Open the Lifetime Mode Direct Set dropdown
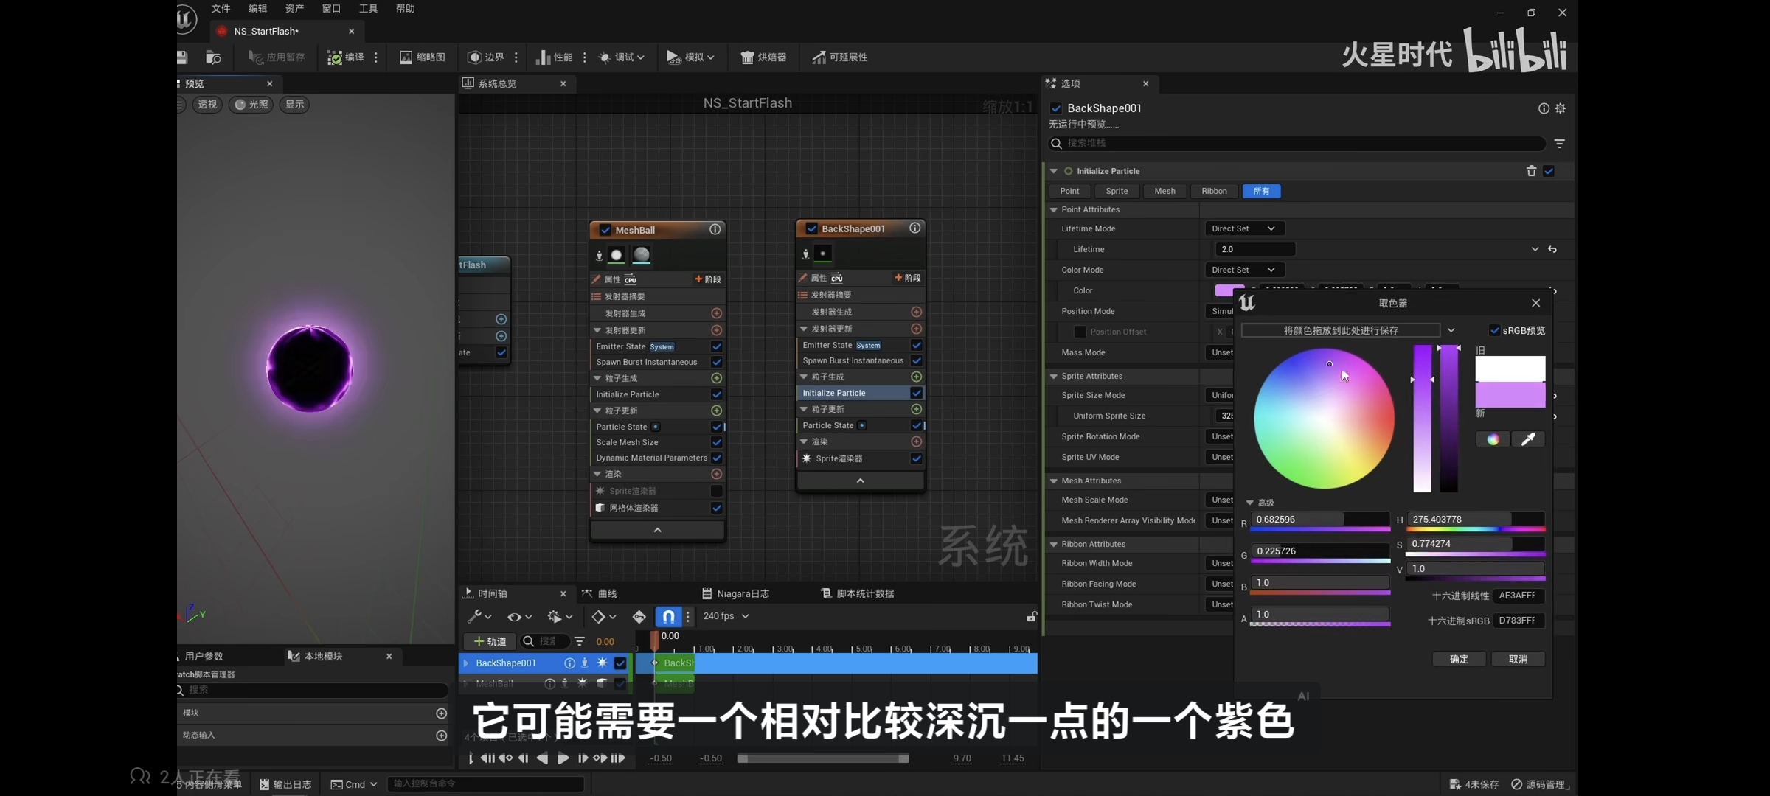 [1243, 228]
